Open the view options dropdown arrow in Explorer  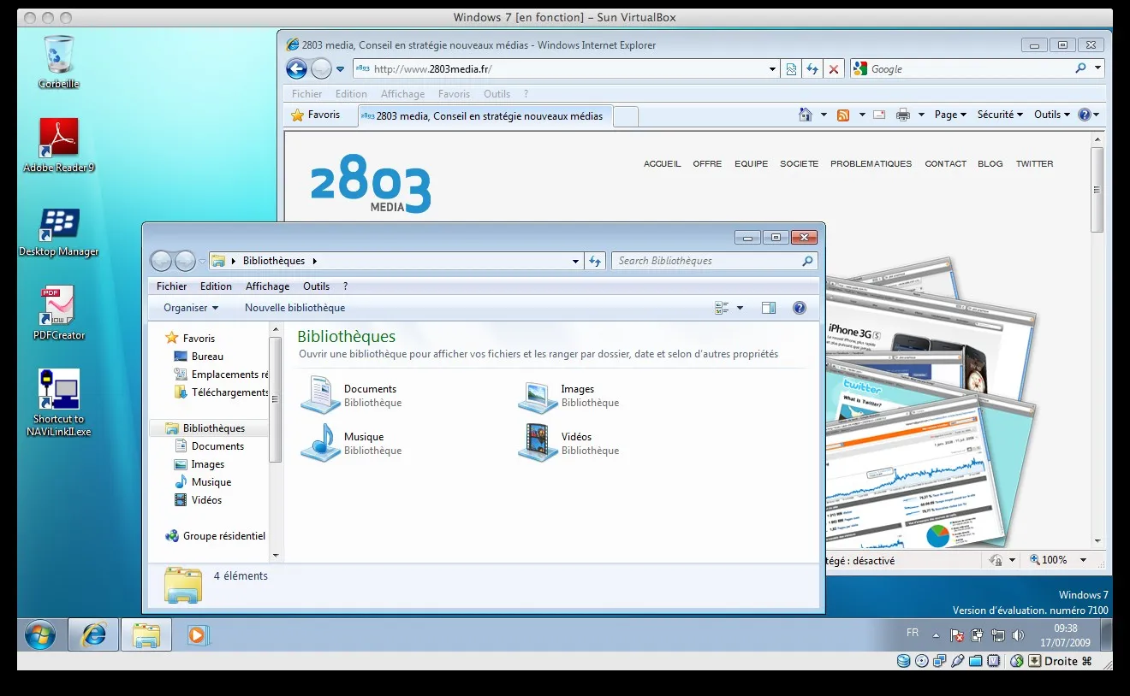pos(740,308)
